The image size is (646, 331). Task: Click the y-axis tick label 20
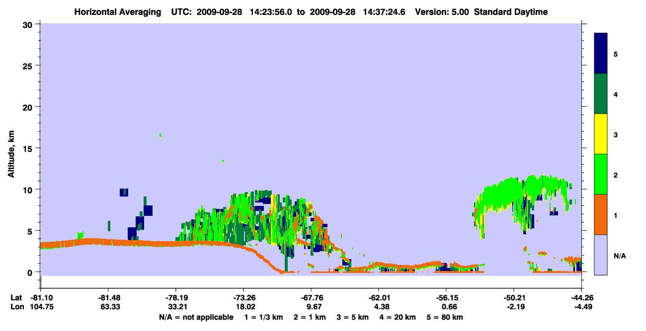coord(29,107)
